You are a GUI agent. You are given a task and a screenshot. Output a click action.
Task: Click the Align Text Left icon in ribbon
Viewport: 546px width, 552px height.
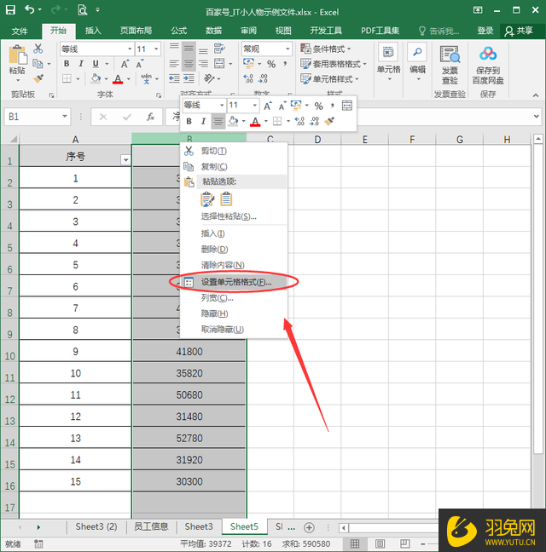point(174,64)
